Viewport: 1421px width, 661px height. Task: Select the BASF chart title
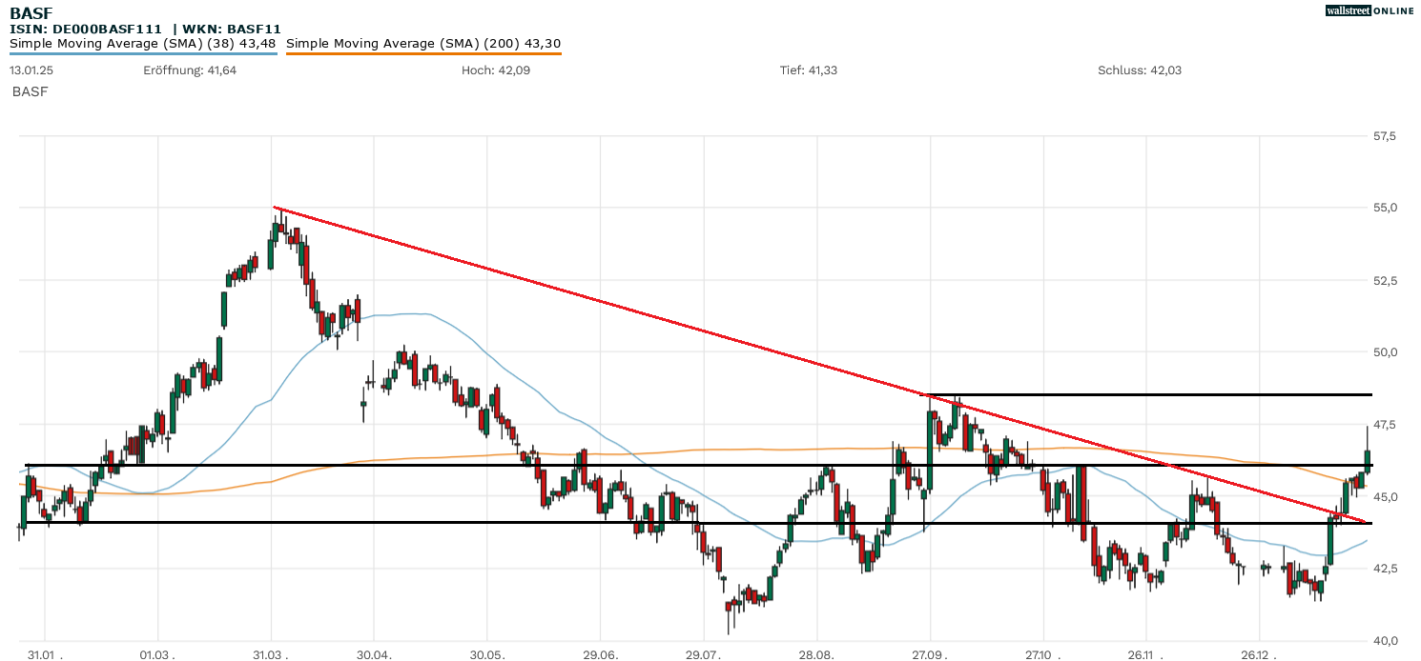point(31,12)
